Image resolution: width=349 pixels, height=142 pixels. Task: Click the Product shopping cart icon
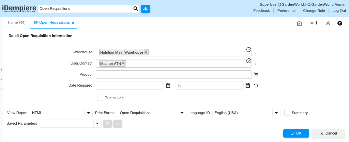[x=256, y=74]
